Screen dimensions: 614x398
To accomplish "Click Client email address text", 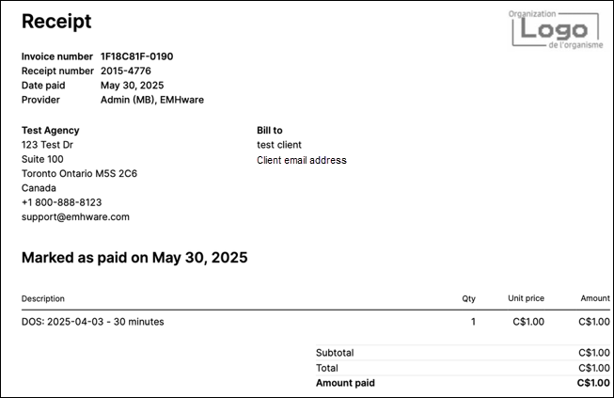I will tap(302, 160).
